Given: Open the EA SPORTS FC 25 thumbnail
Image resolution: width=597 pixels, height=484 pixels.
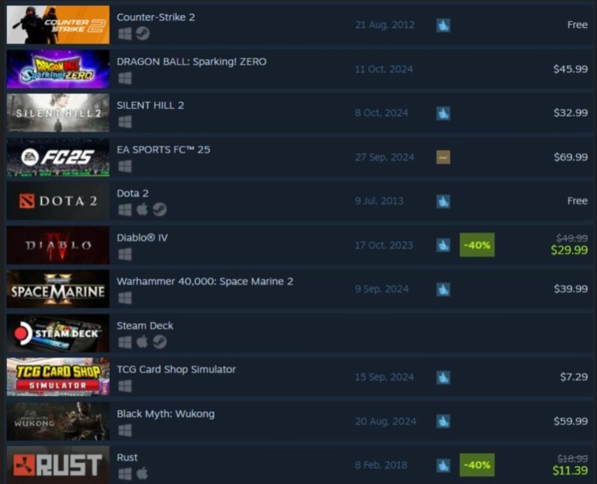Looking at the screenshot, I should click(58, 157).
